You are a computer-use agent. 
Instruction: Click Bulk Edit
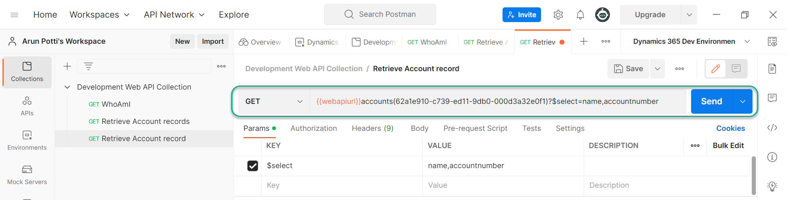tap(728, 146)
